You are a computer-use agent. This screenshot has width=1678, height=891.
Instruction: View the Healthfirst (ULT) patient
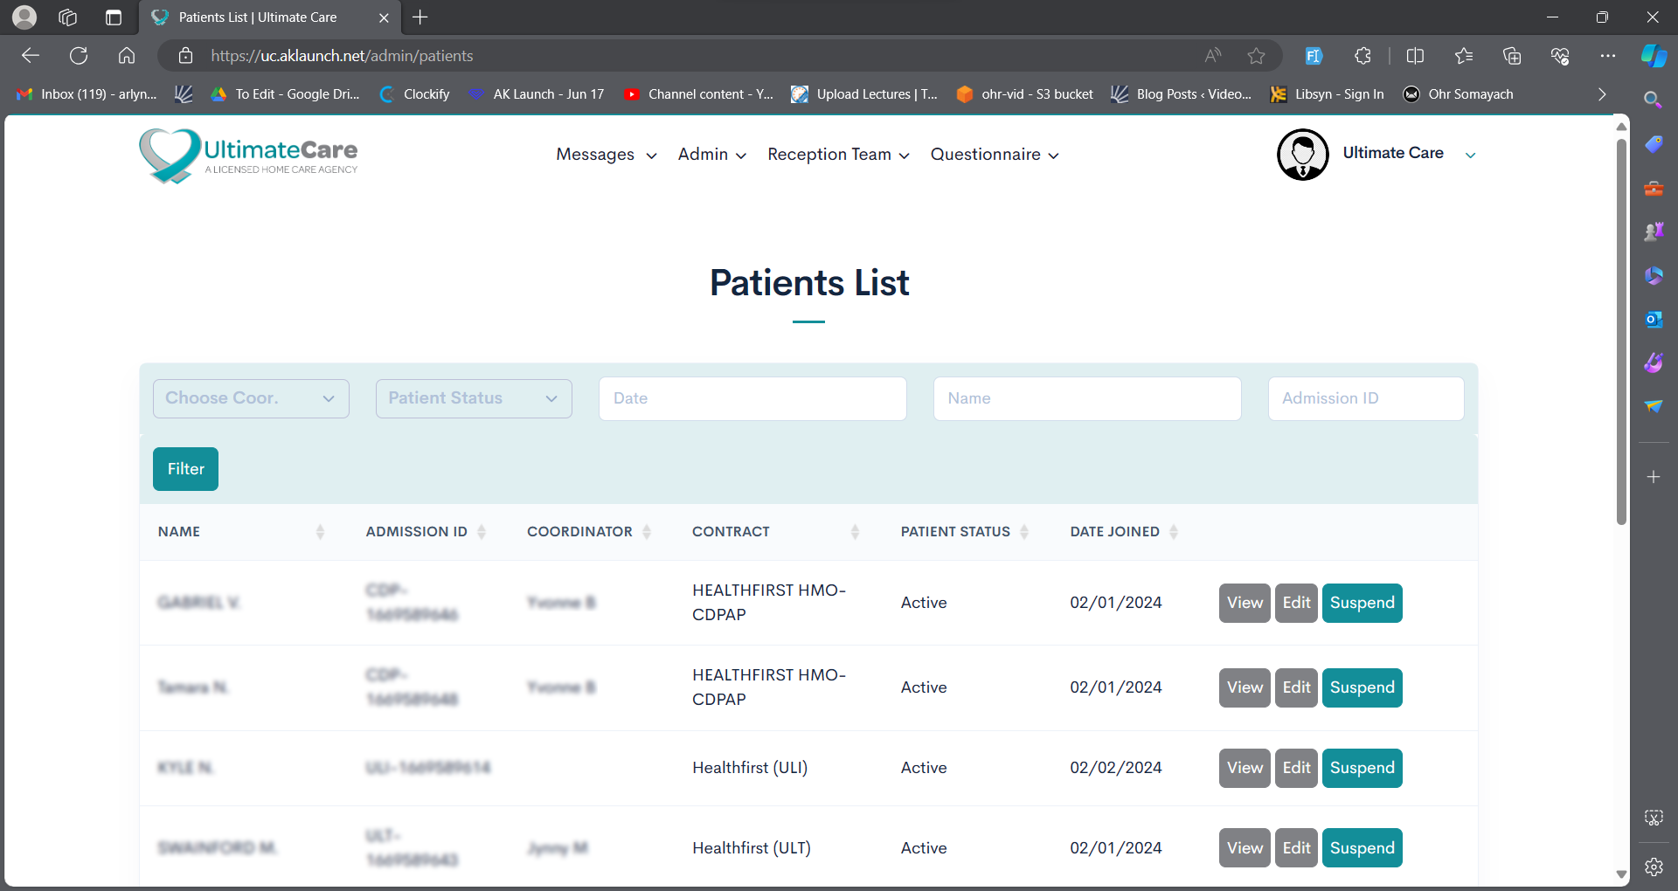point(1245,848)
